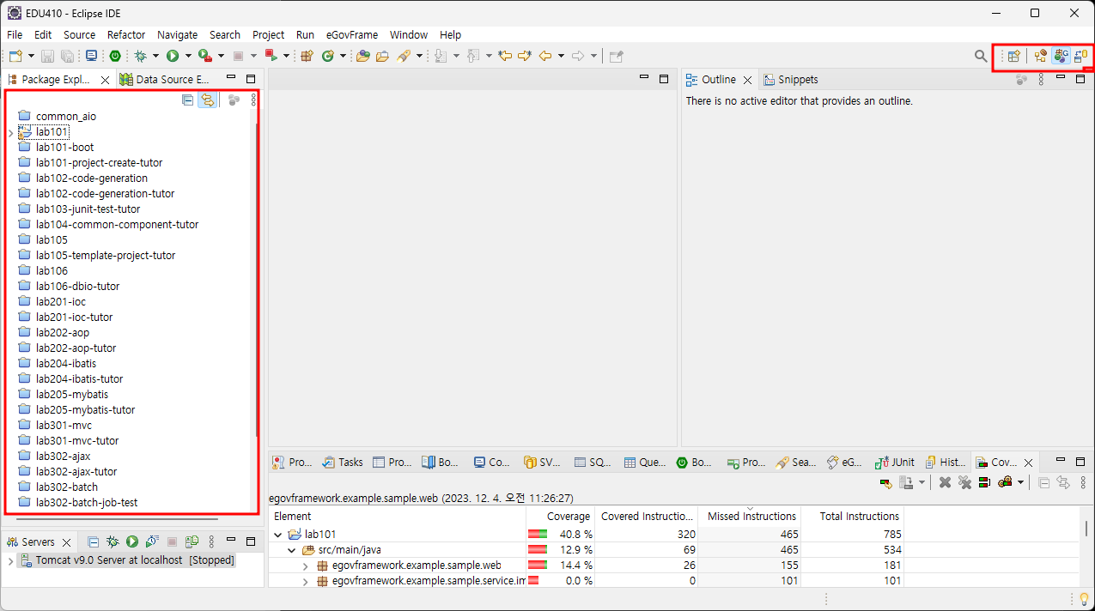Open the Window menu
The image size is (1095, 611).
pyautogui.click(x=409, y=35)
